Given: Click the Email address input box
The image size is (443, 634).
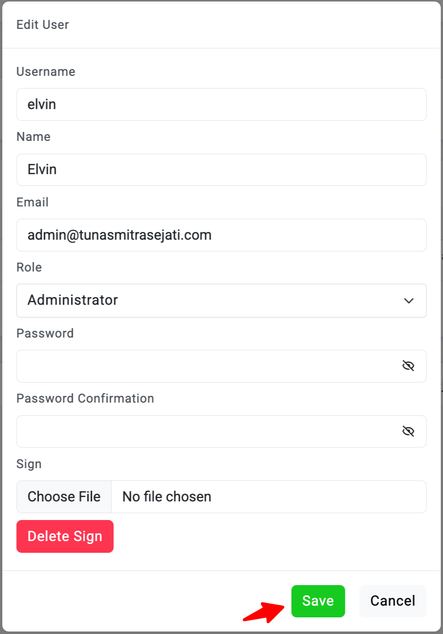Looking at the screenshot, I should 221,235.
